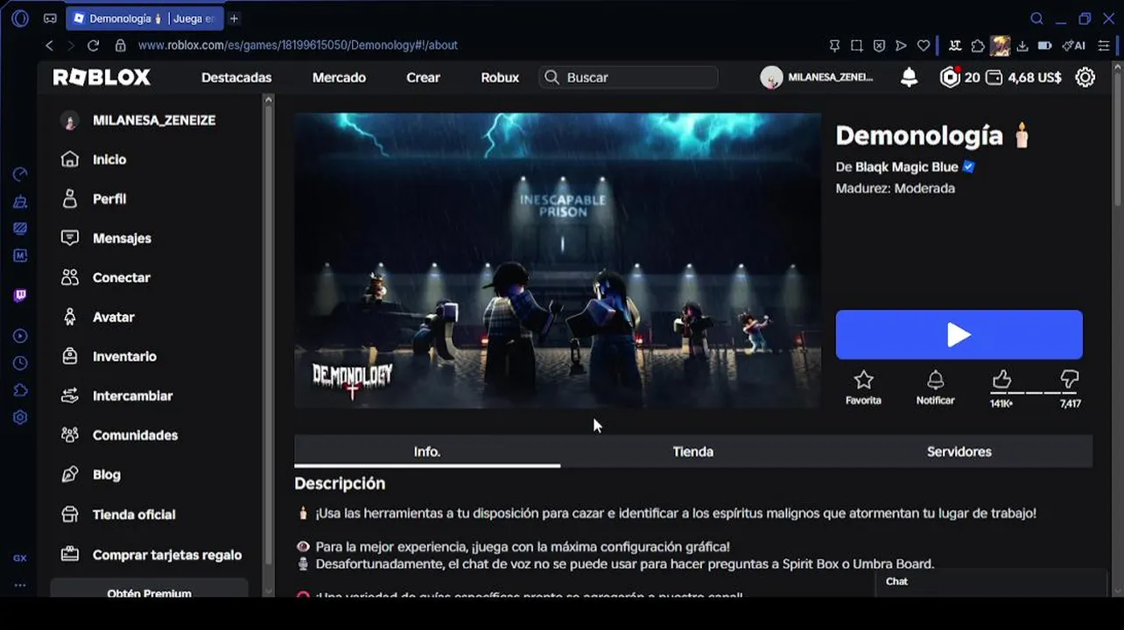The width and height of the screenshot is (1124, 630).
Task: Click the pin icon in address bar
Action: pos(834,45)
